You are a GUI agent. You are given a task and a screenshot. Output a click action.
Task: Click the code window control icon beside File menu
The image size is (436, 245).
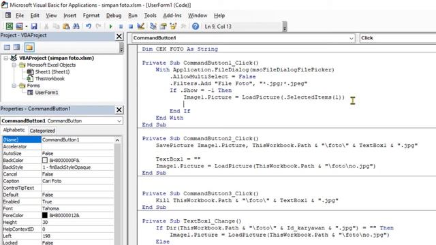point(8,15)
